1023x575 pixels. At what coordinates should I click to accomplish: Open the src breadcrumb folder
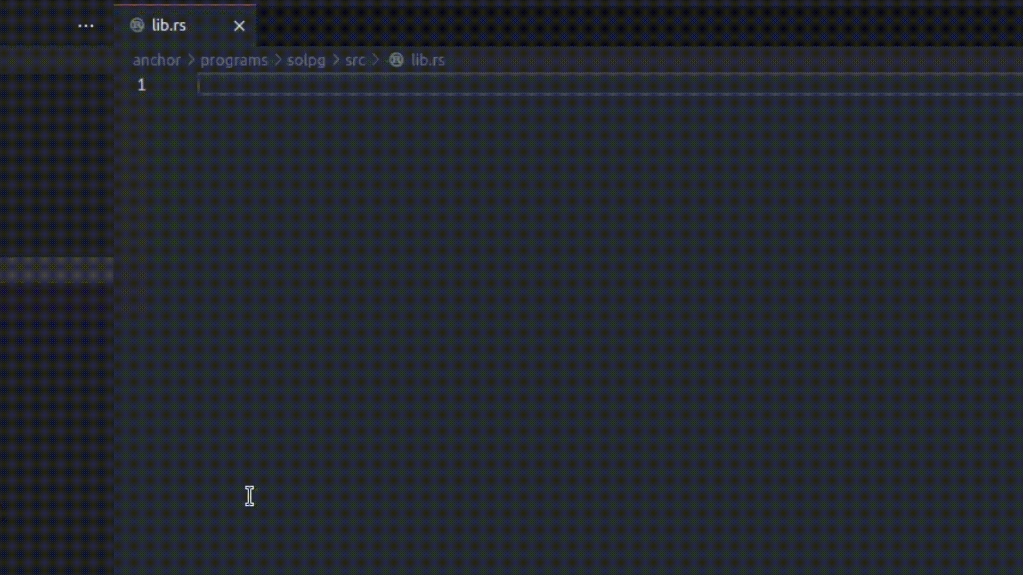point(355,60)
